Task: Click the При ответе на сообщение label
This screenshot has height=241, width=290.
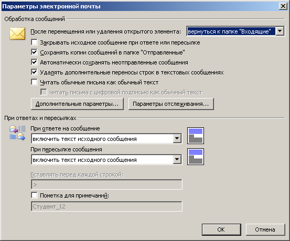Action: click(65, 128)
